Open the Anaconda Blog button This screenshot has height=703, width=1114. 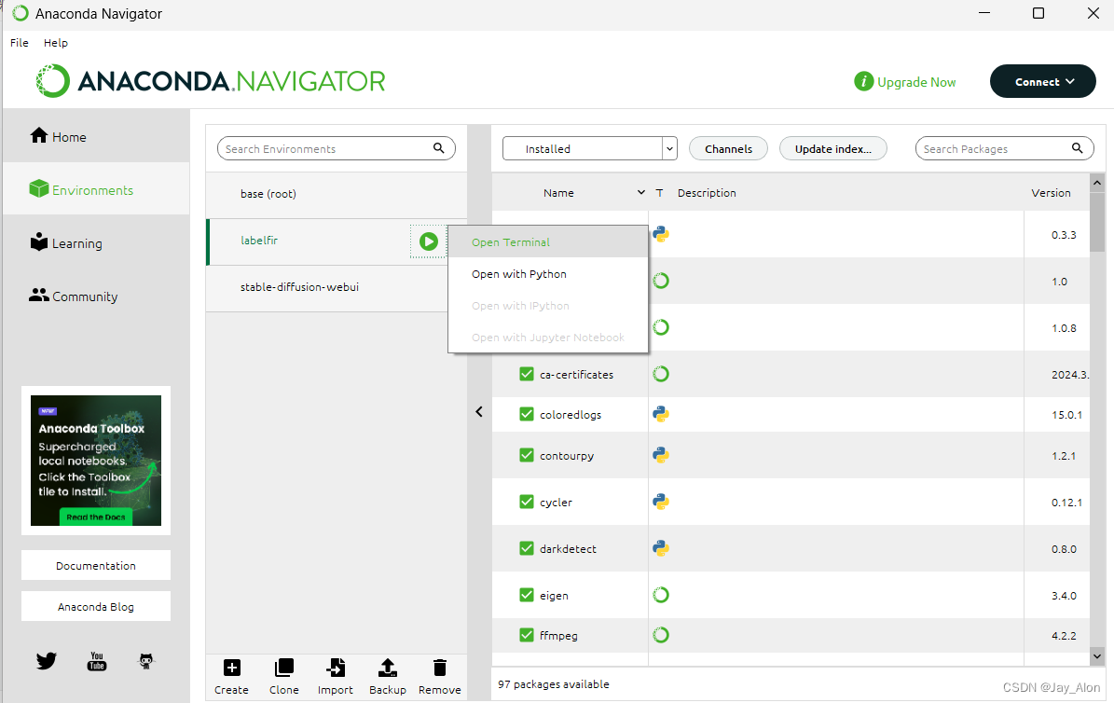tap(96, 606)
